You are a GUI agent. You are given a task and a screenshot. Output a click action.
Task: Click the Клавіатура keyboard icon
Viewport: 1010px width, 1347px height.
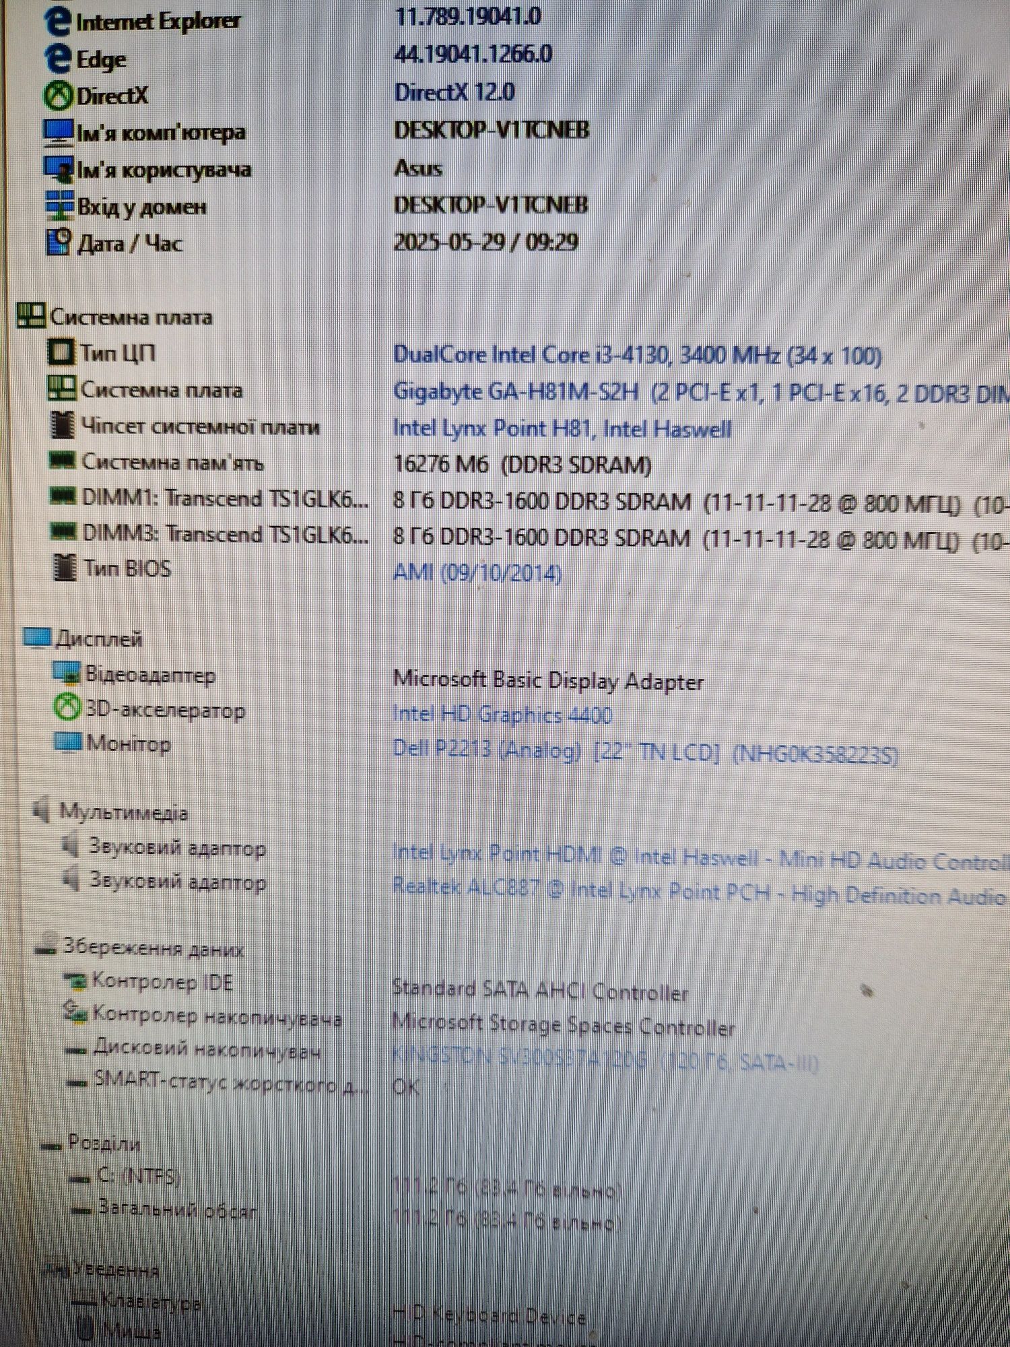[84, 1299]
